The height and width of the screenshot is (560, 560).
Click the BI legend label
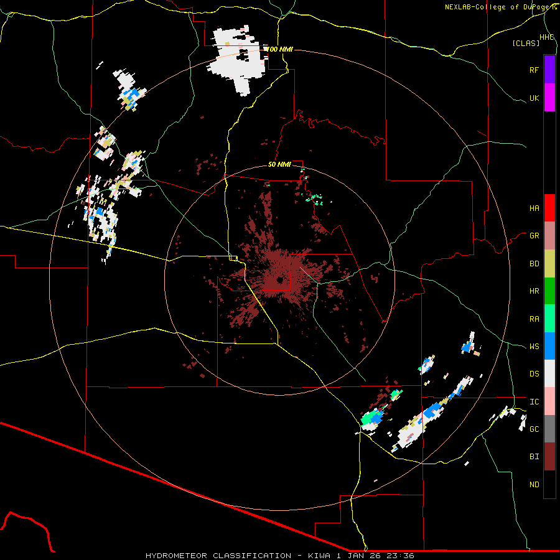pyautogui.click(x=534, y=457)
